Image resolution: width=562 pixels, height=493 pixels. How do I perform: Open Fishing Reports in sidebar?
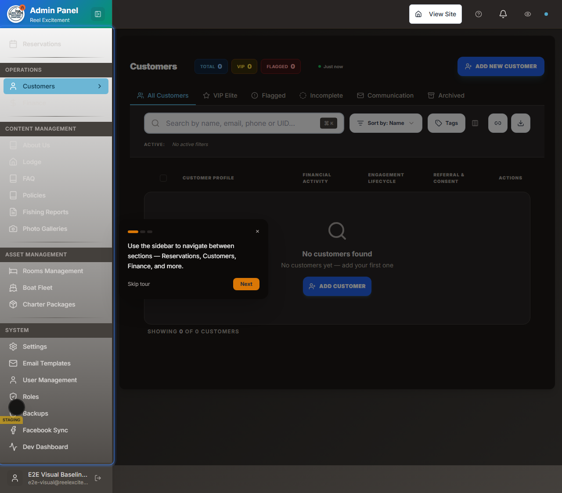click(56, 212)
